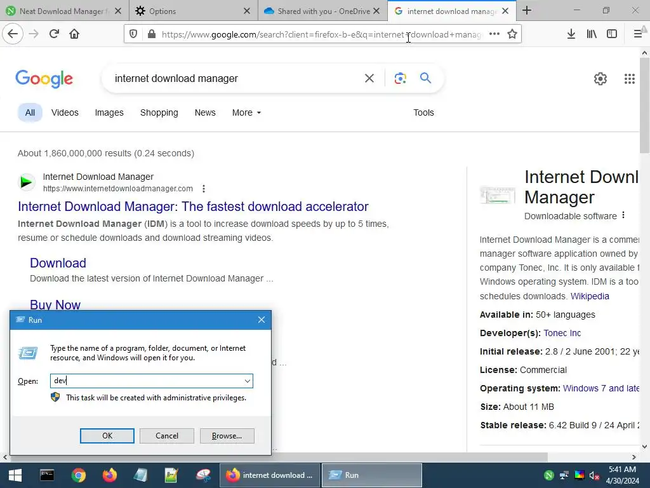Click the Neat Download Manager tray icon

(x=549, y=475)
